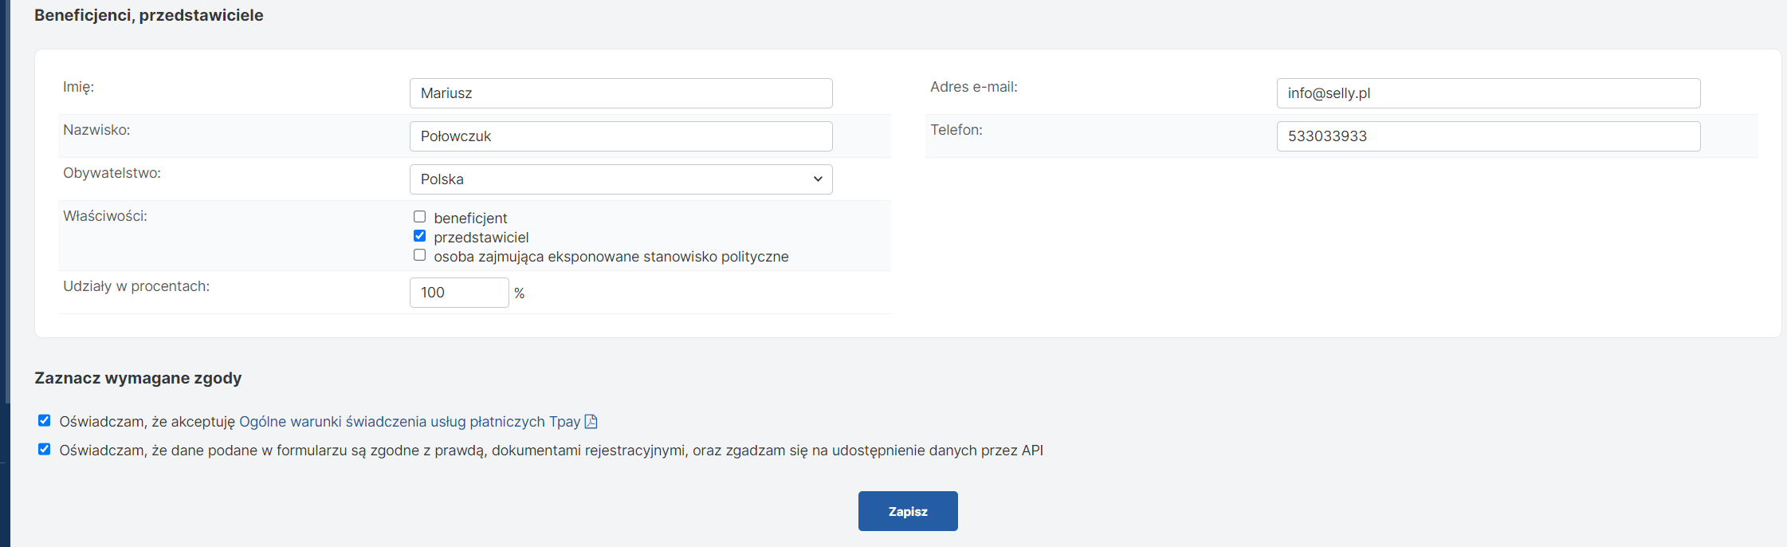Uncheck the Tpay terms acceptance consent

pos(45,421)
